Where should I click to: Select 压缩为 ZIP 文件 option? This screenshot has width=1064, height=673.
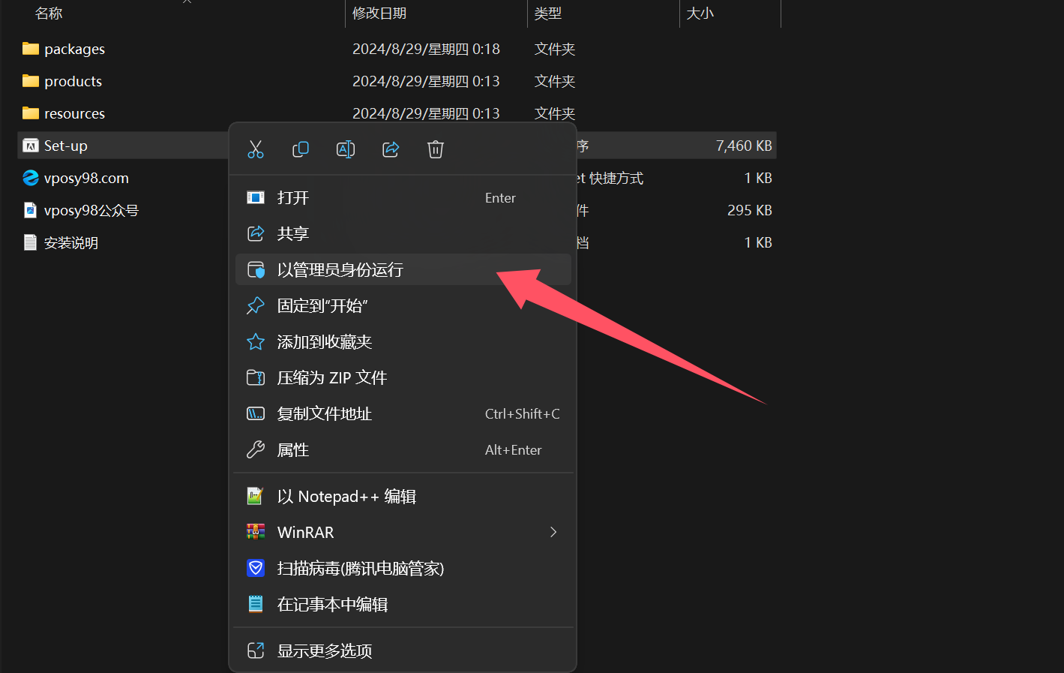[332, 378]
